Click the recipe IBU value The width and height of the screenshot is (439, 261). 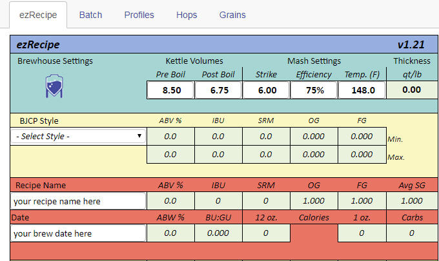218,200
